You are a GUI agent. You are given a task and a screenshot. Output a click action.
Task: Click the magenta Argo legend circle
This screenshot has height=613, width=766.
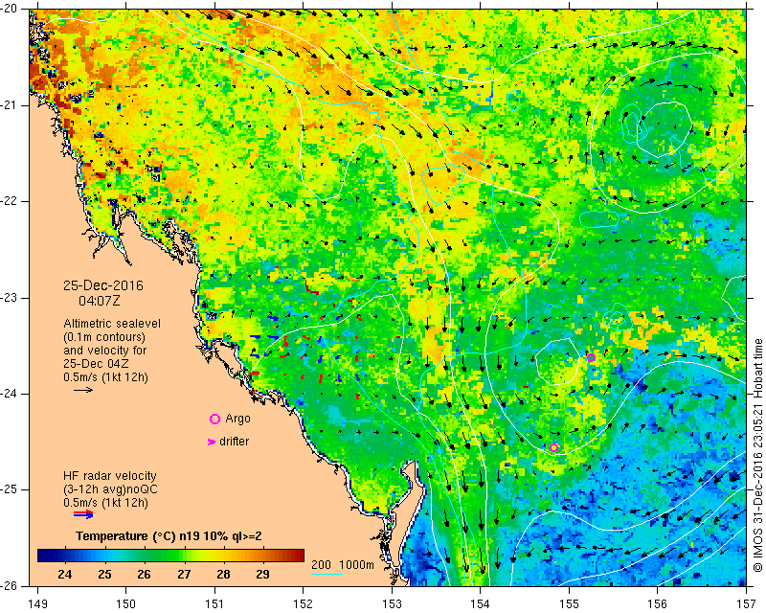tap(214, 419)
